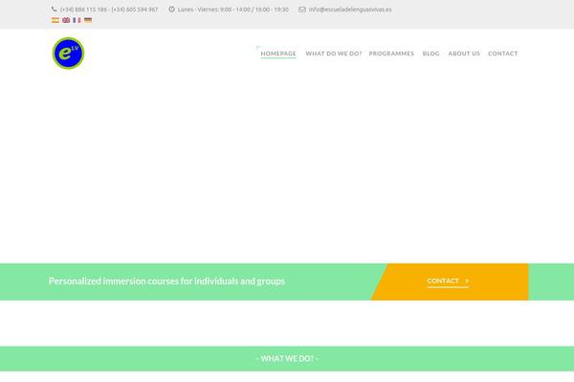Screen dimensions: 574x382
Task: Click the phone icon in top bar
Action: click(55, 10)
